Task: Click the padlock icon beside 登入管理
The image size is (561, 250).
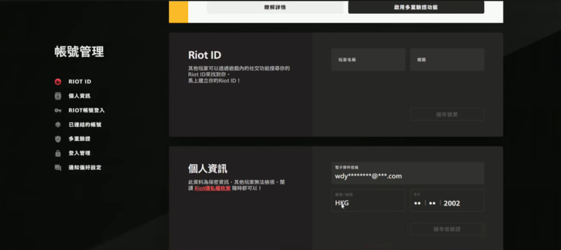Action: [x=58, y=153]
